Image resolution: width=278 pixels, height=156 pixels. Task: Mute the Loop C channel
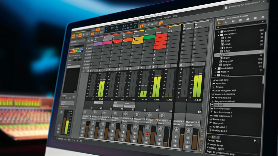(159, 144)
